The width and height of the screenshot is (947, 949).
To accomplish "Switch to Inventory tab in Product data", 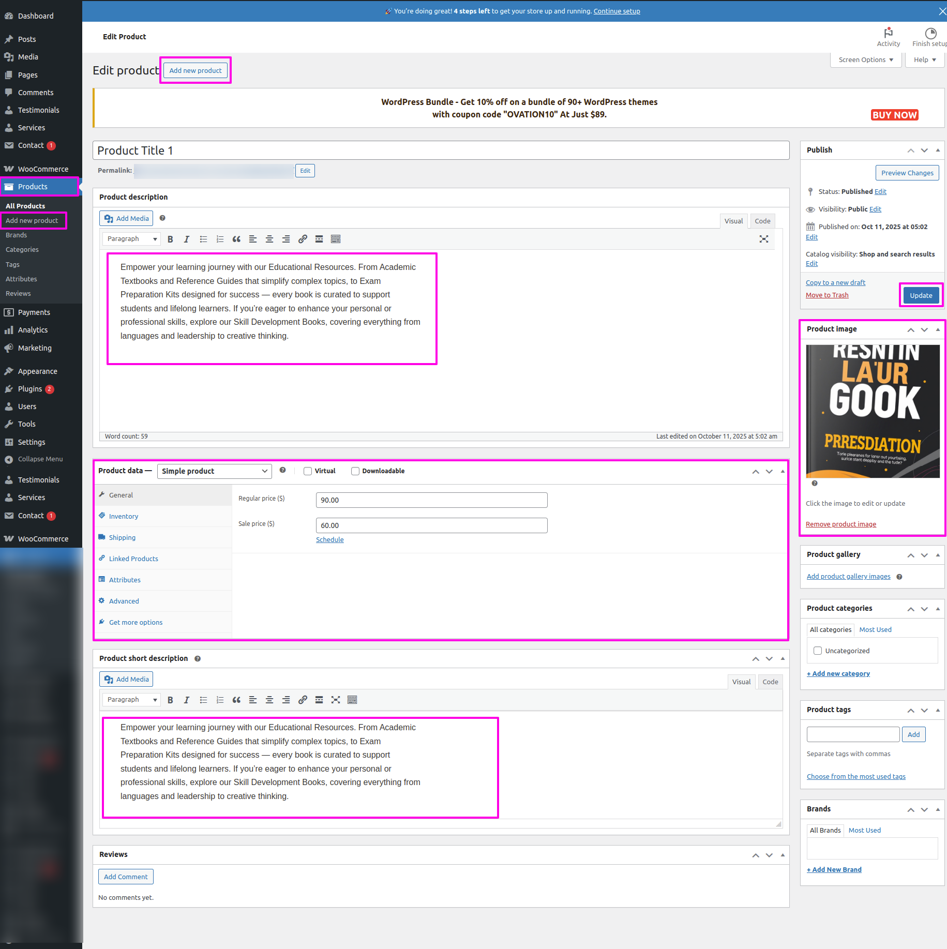I will coord(124,516).
